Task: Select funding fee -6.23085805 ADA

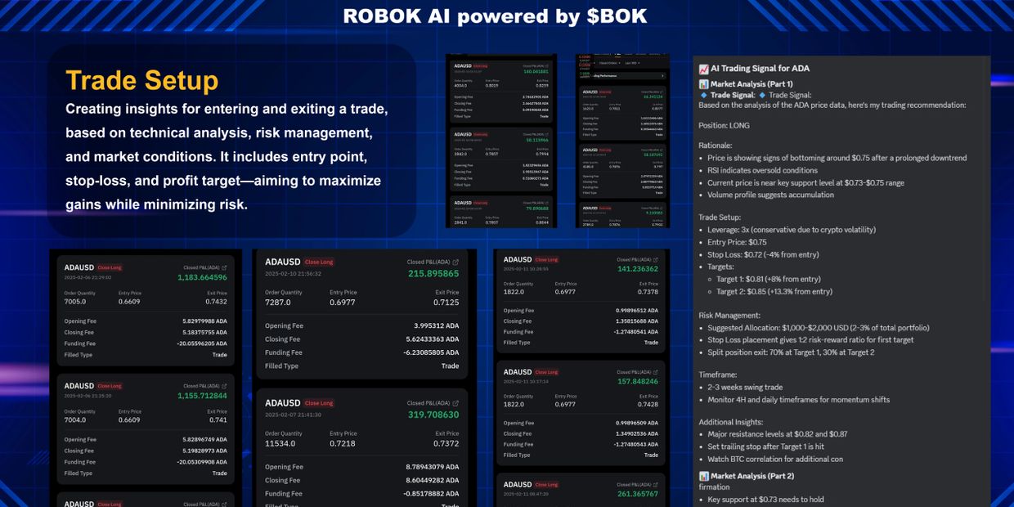Action: [431, 352]
